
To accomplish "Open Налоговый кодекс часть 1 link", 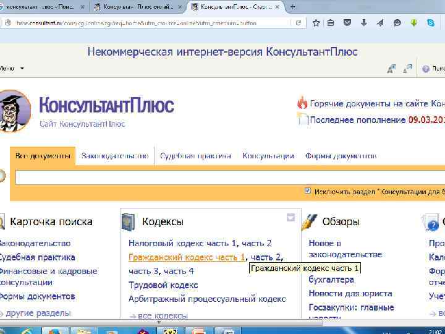I will click(182, 244).
